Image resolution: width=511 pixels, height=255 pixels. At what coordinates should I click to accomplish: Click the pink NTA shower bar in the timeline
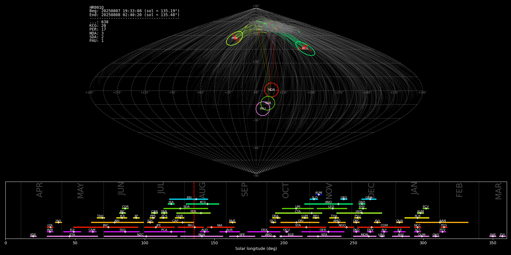click(324, 236)
